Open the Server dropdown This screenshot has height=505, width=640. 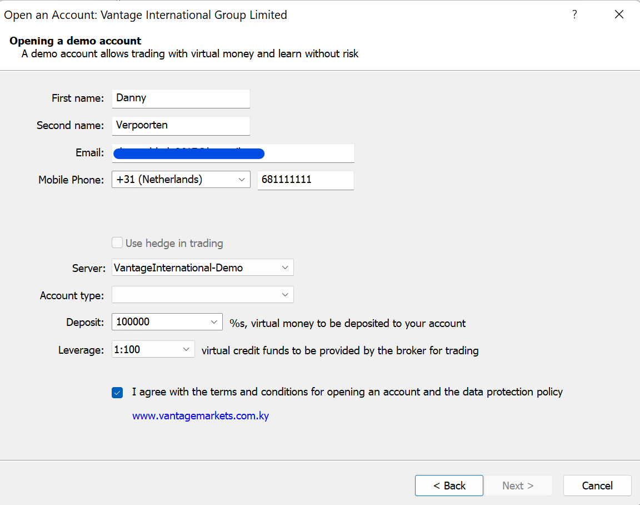tap(285, 267)
